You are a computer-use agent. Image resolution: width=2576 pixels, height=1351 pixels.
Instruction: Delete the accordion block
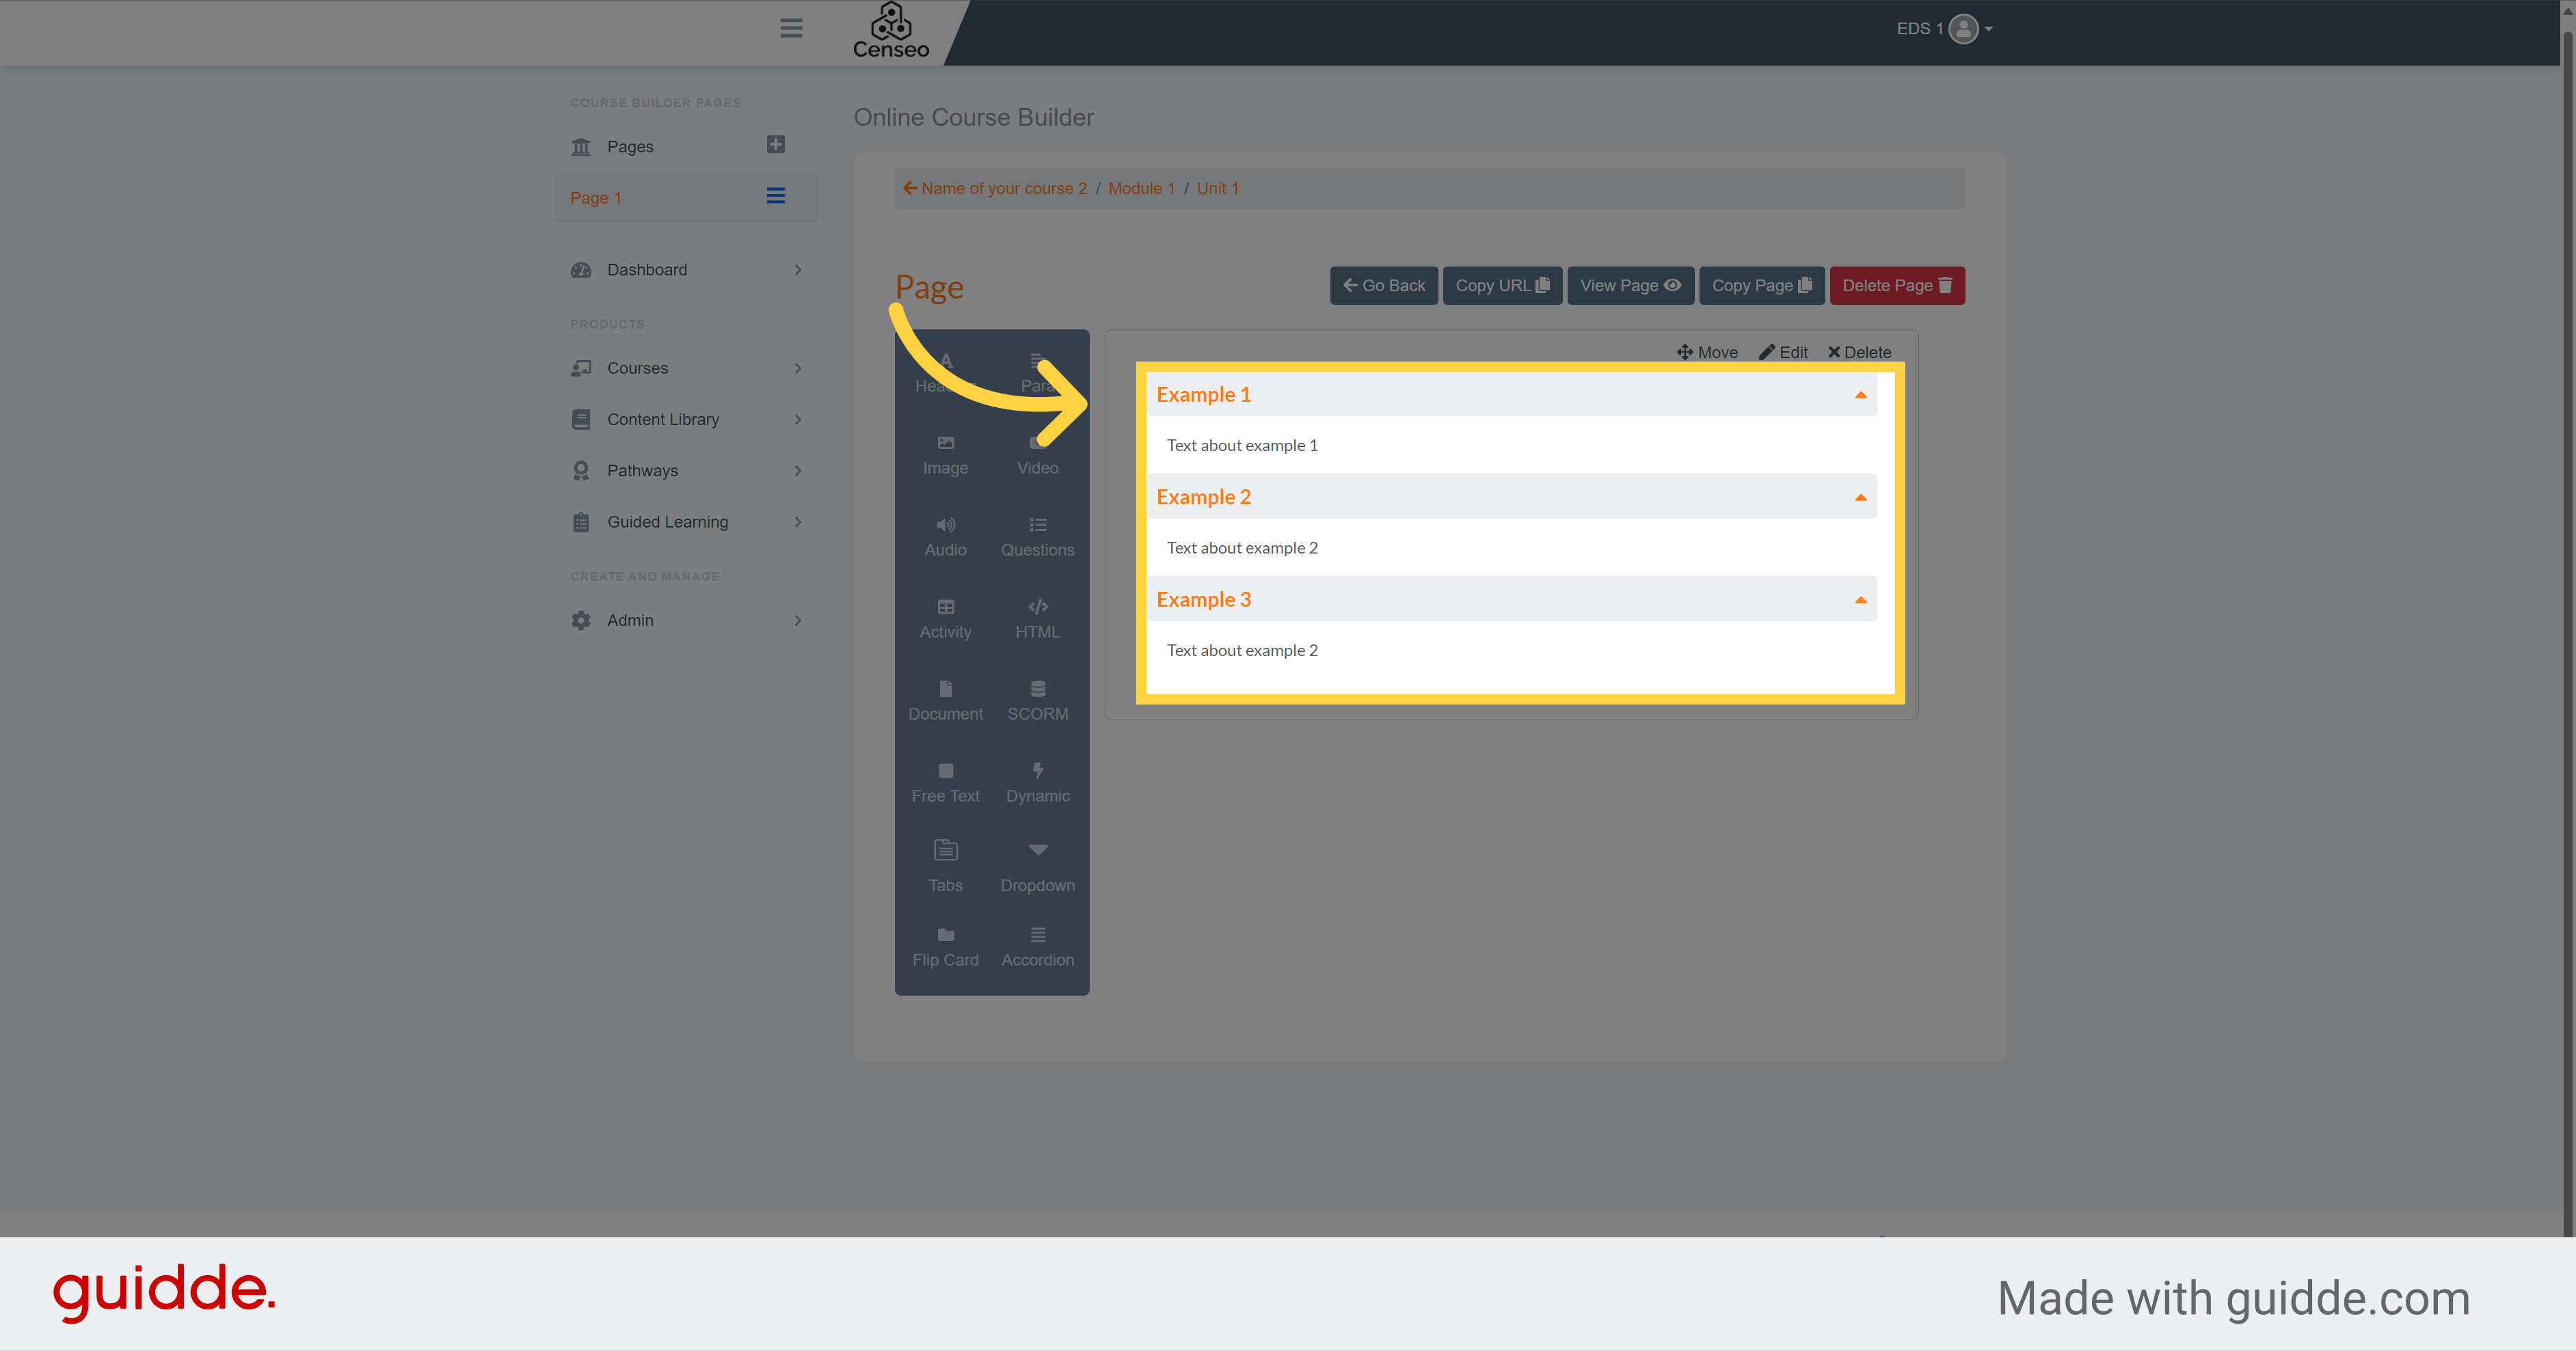tap(1859, 352)
